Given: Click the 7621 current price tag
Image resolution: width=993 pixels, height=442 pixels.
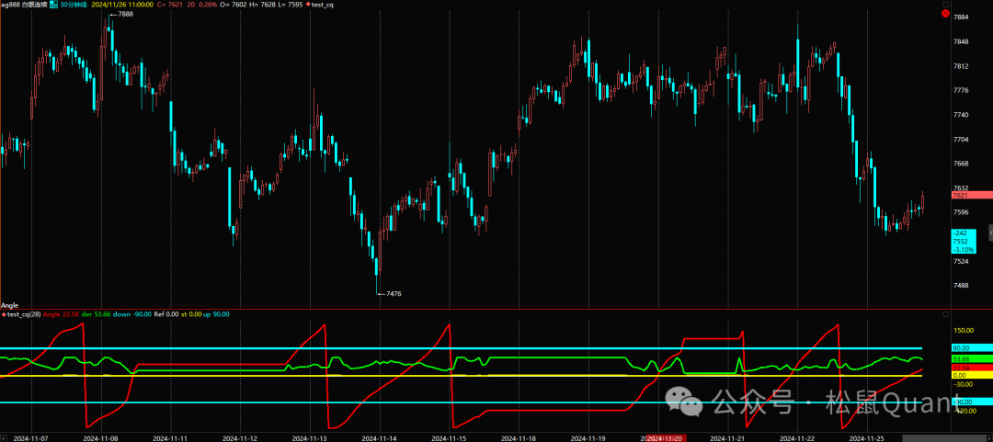Looking at the screenshot, I should coord(971,195).
